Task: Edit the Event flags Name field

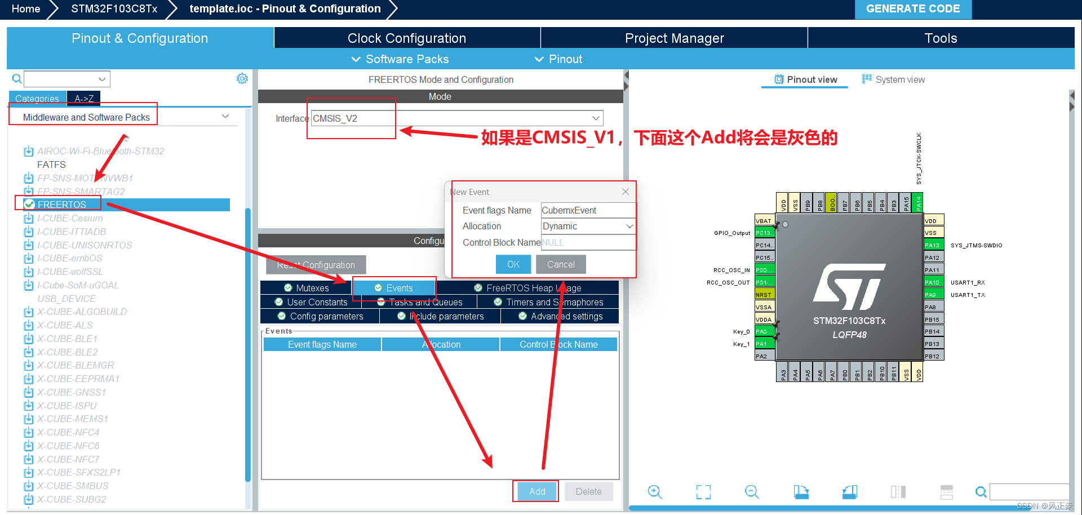Action: click(x=588, y=210)
